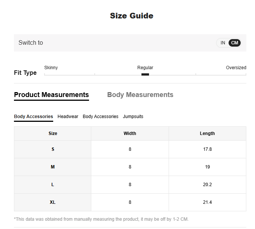This screenshot has height=229, width=255.
Task: Switch to the Jumpsuits category tab
Action: (x=133, y=117)
